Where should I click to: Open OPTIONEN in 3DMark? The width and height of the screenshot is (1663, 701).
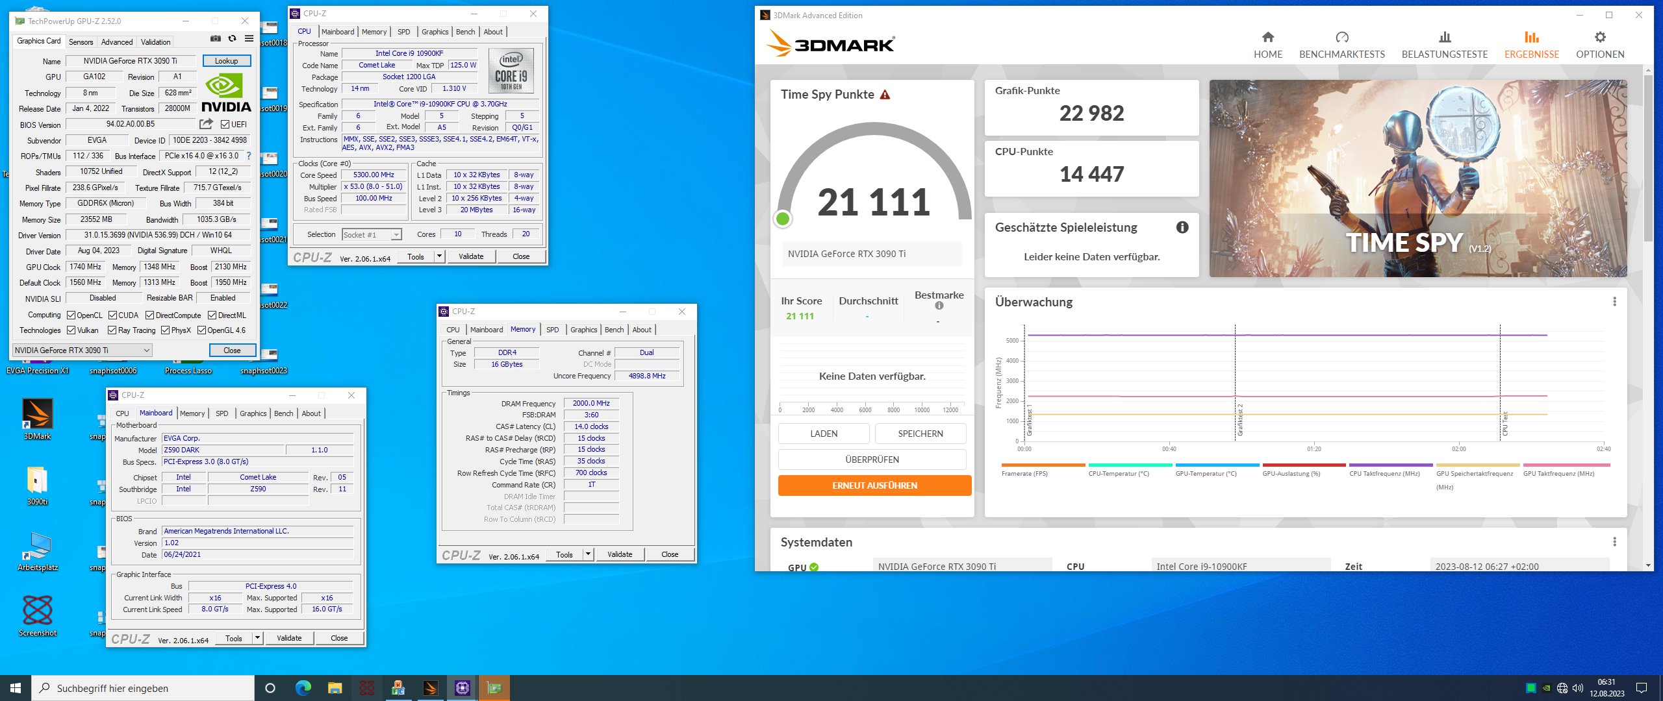click(x=1600, y=45)
